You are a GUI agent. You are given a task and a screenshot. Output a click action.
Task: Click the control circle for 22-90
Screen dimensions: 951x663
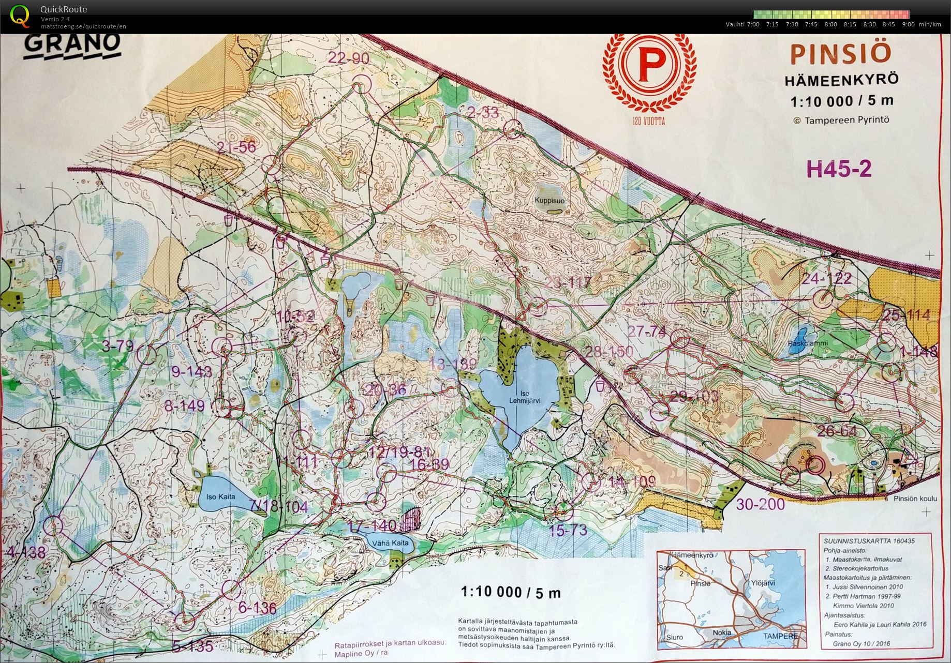coord(362,83)
